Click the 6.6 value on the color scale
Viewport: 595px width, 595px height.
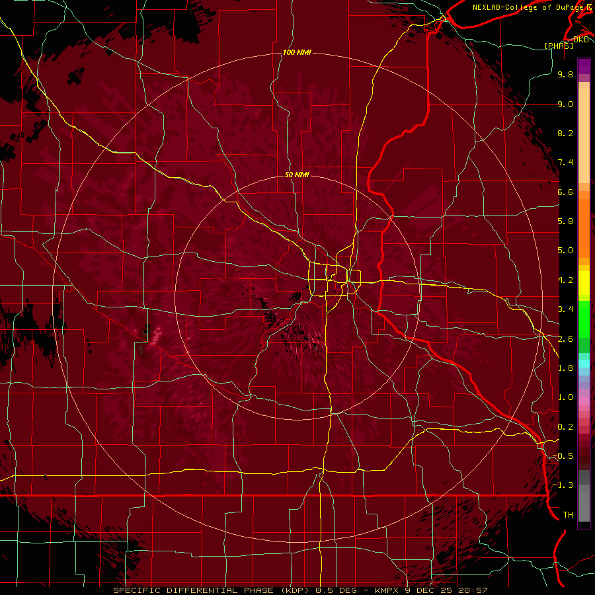tap(565, 192)
